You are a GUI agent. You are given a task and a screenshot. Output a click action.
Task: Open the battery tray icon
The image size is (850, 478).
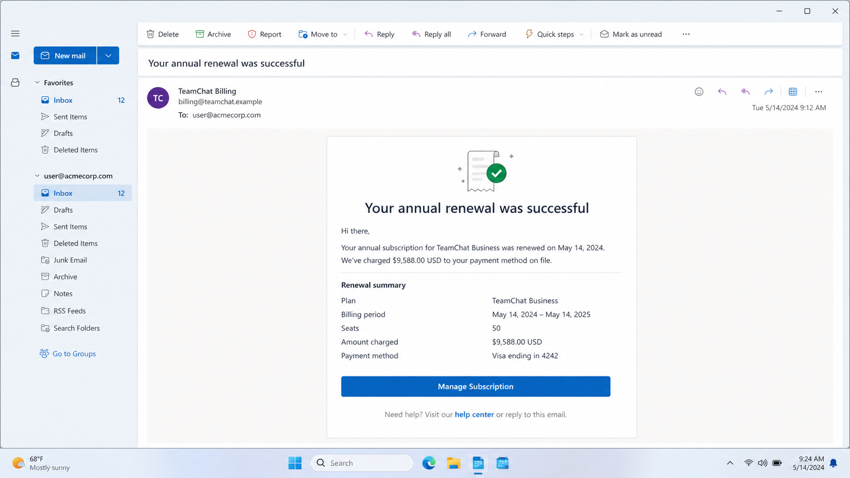tap(777, 463)
